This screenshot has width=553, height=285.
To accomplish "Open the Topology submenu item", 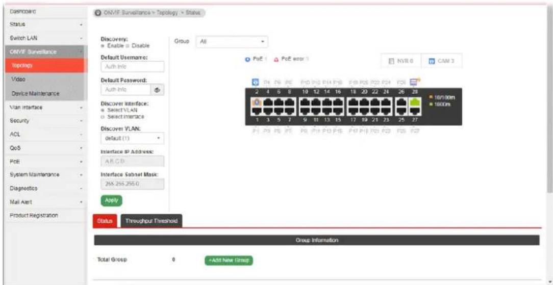I will coord(46,66).
